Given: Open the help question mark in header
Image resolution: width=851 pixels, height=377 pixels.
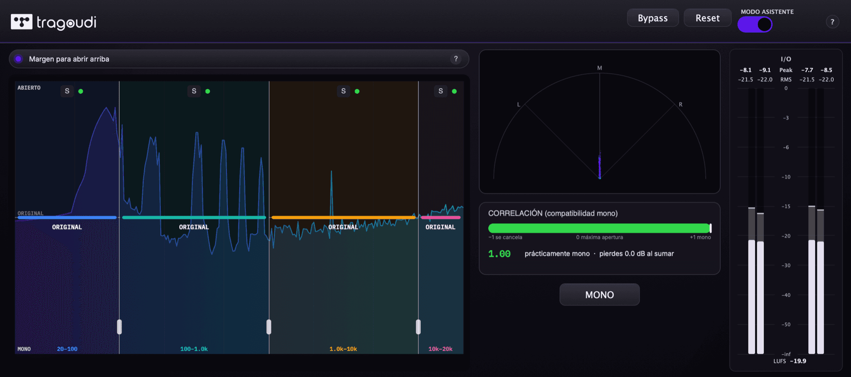Looking at the screenshot, I should [832, 22].
